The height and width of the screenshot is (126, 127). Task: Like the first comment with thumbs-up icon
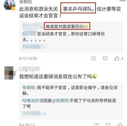[117, 58]
